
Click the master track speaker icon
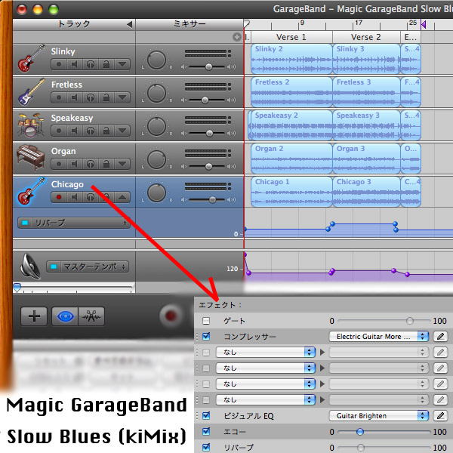click(x=30, y=267)
